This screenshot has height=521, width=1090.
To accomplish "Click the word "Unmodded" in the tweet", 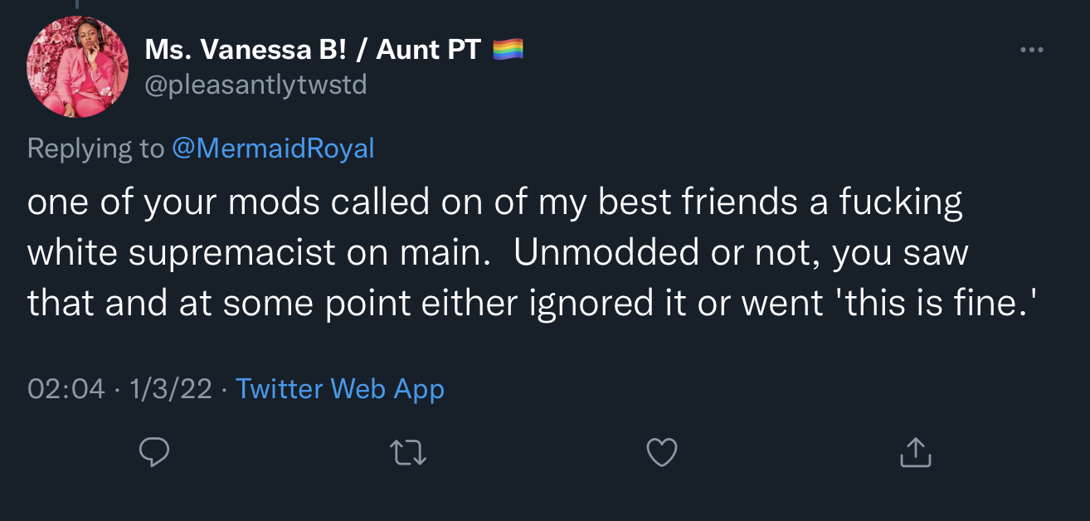I will 606,253.
